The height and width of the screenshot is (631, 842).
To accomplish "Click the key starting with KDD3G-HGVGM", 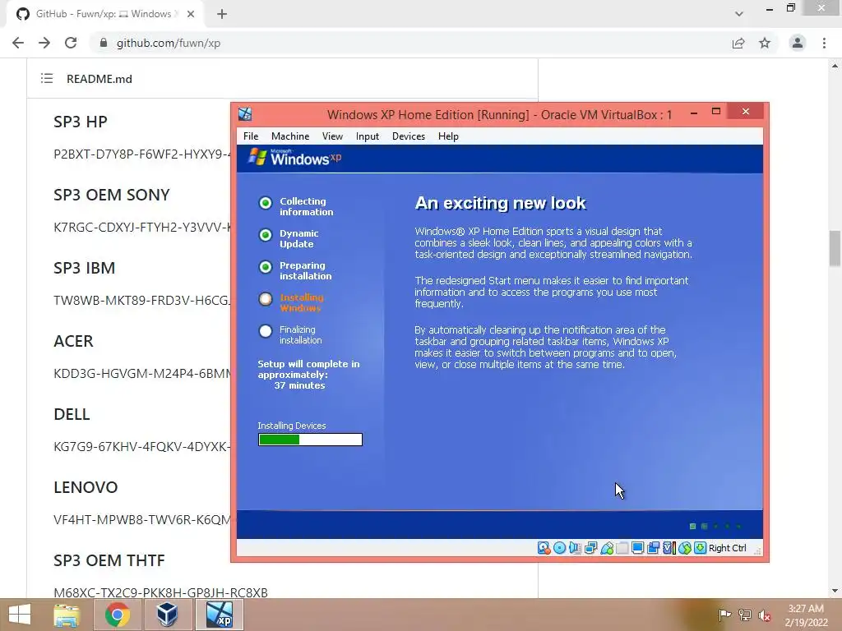I will click(141, 374).
